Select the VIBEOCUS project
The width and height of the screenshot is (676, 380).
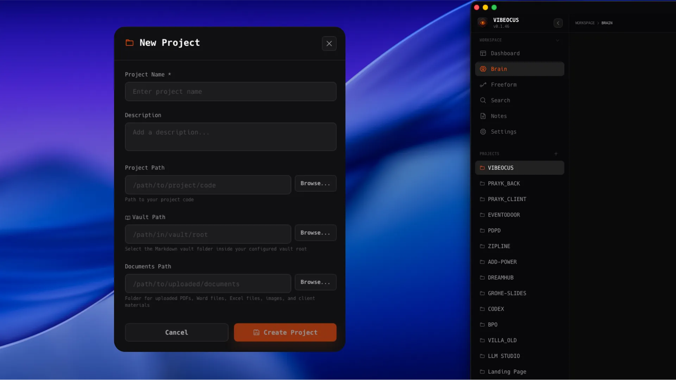pos(519,168)
